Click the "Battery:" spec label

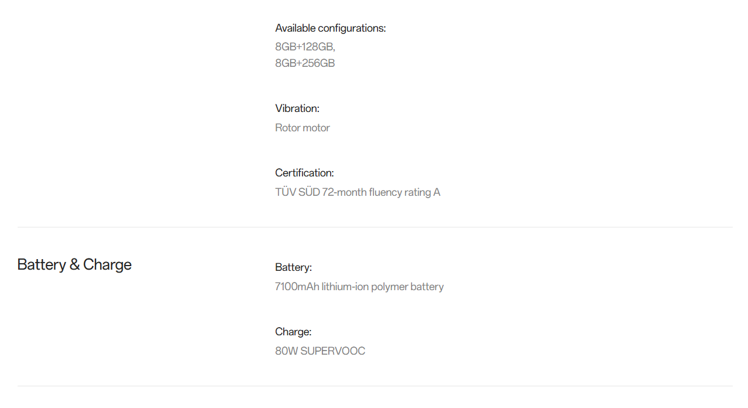[293, 267]
